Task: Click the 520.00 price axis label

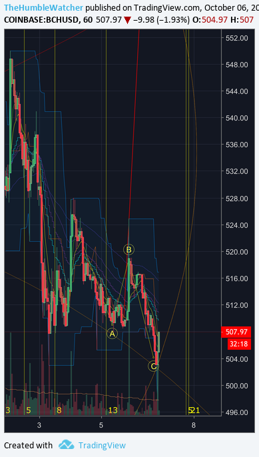Action: [237, 252]
